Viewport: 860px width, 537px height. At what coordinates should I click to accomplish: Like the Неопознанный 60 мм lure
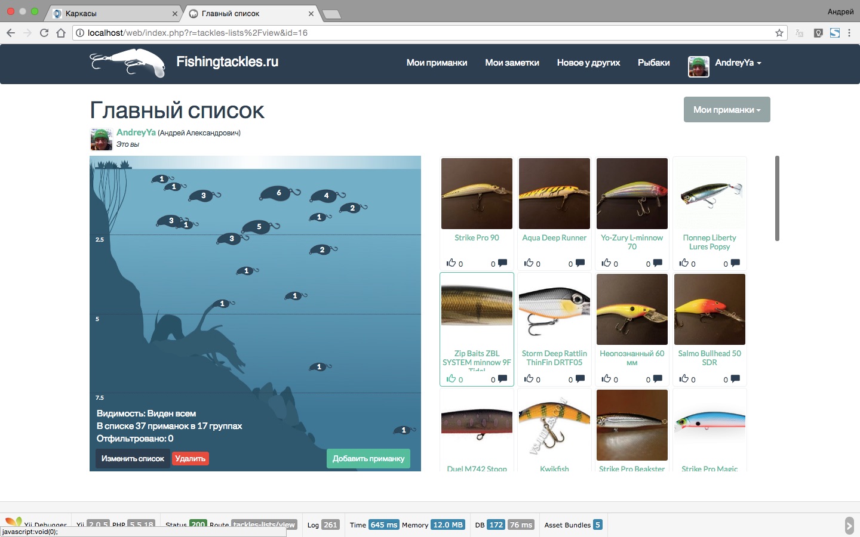[606, 379]
